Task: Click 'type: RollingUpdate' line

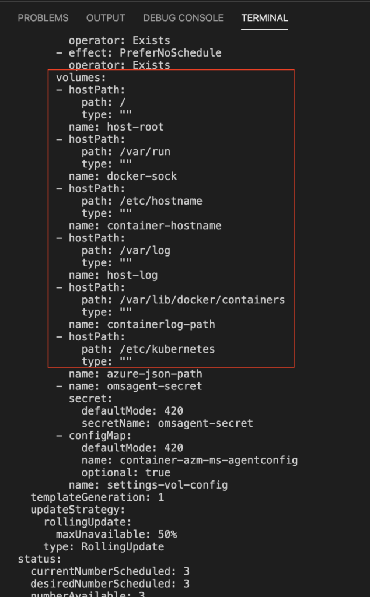Action: point(104,547)
